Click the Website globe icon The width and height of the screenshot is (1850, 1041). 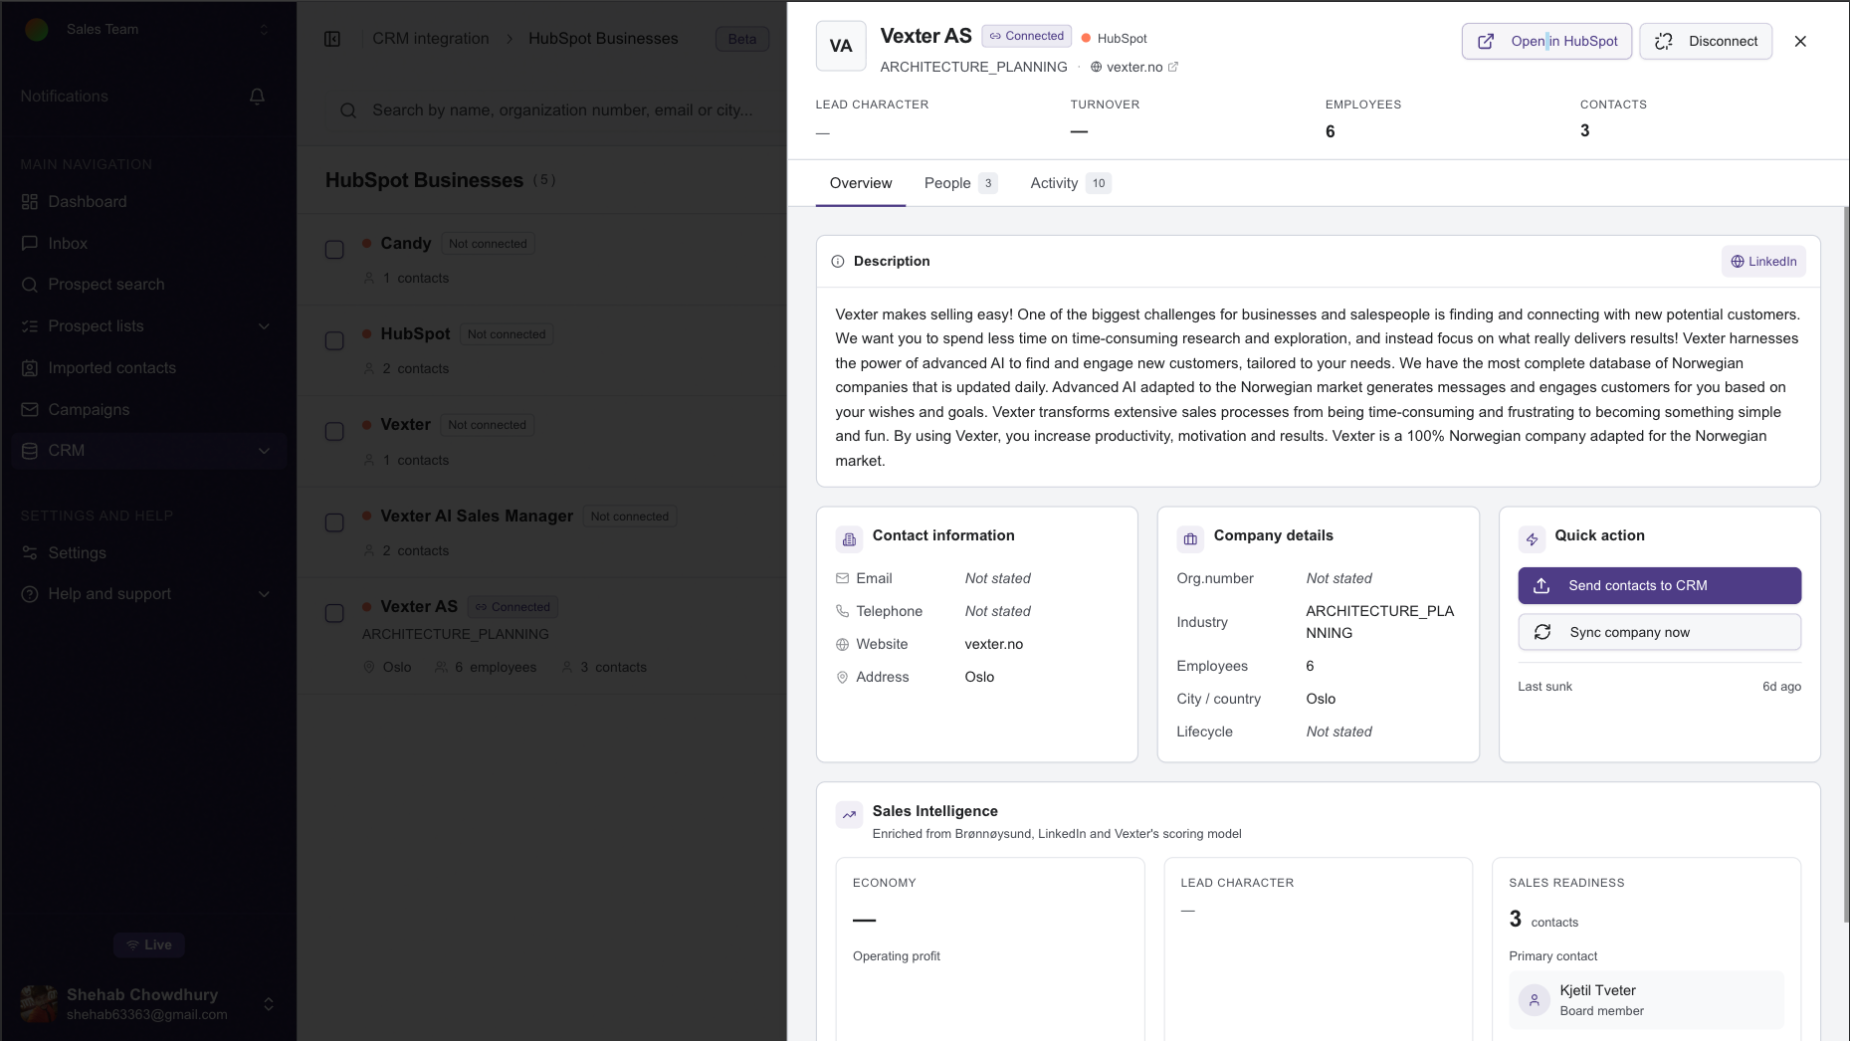point(843,645)
